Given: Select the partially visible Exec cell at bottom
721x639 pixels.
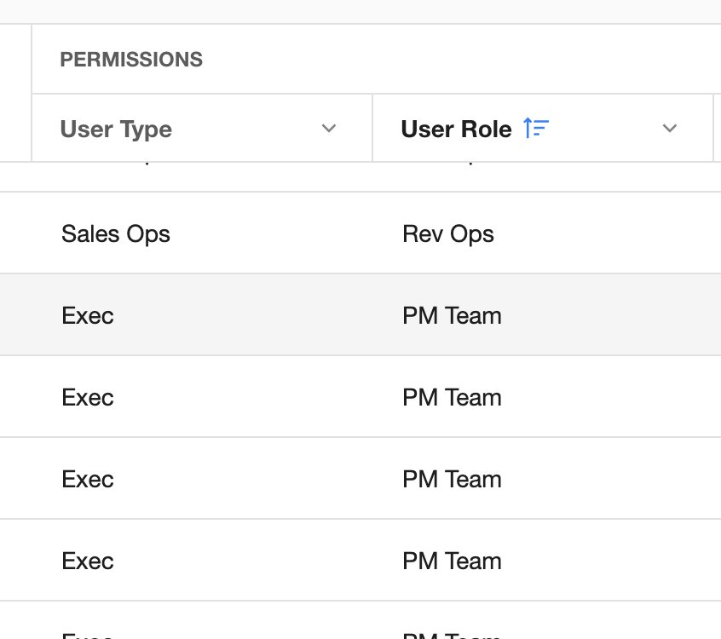Looking at the screenshot, I should click(88, 635).
